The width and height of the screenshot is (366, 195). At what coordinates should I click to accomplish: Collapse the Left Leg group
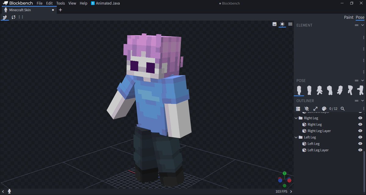pyautogui.click(x=296, y=137)
